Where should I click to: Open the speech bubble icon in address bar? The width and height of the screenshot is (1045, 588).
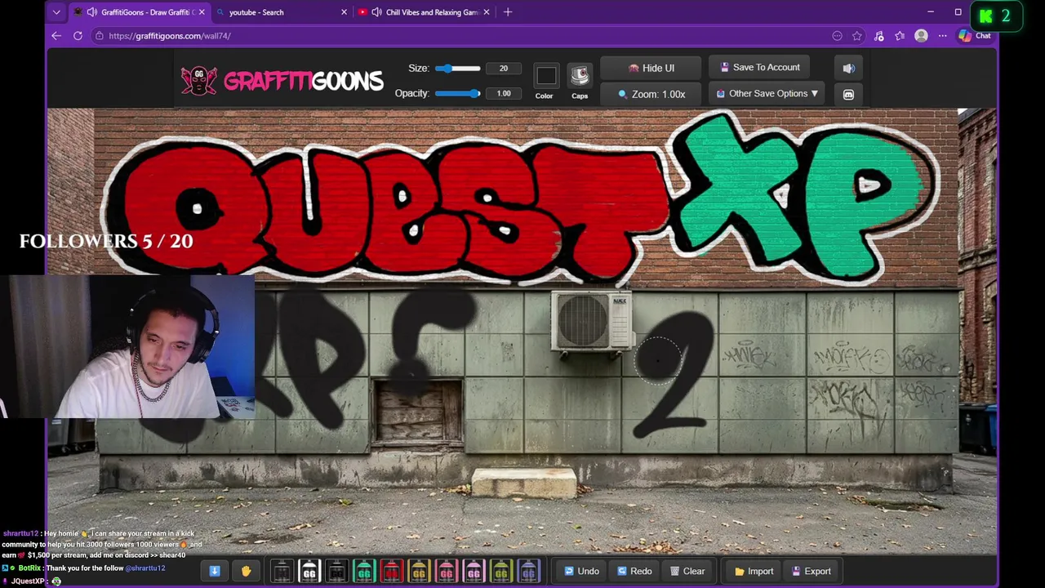[x=837, y=36]
